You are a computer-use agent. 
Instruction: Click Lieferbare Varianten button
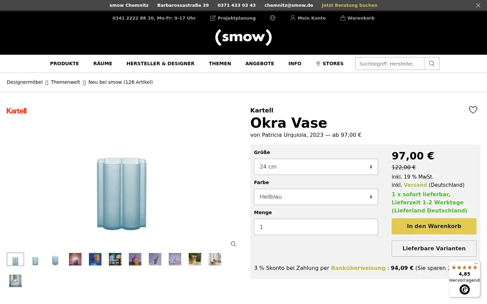coord(434,249)
